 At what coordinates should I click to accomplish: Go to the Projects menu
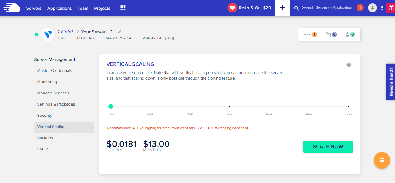pos(102,8)
